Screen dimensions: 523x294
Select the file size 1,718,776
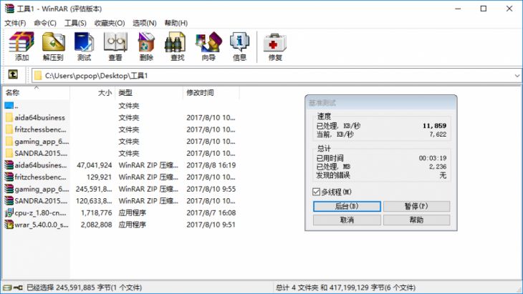pos(97,212)
